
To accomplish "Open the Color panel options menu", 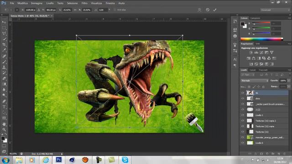I will pyautogui.click(x=289, y=18).
